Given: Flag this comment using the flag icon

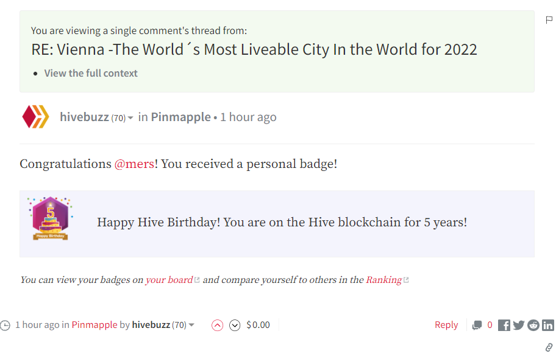Looking at the screenshot, I should (x=549, y=20).
